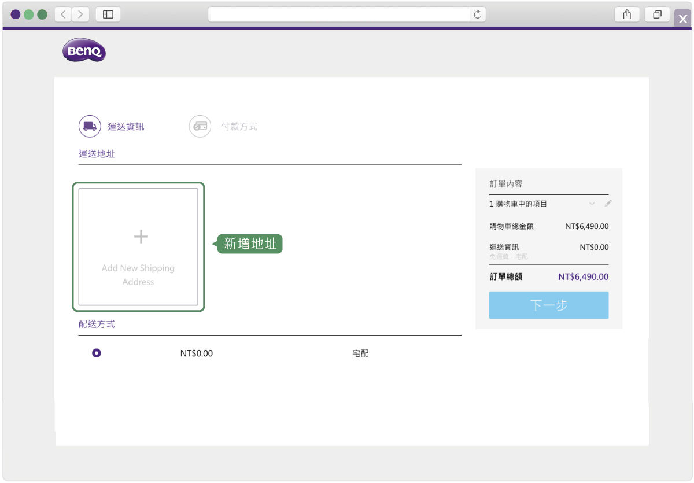Viewport: 694px width, 483px height.
Task: Click Add New Shipping Address card
Action: coord(138,246)
